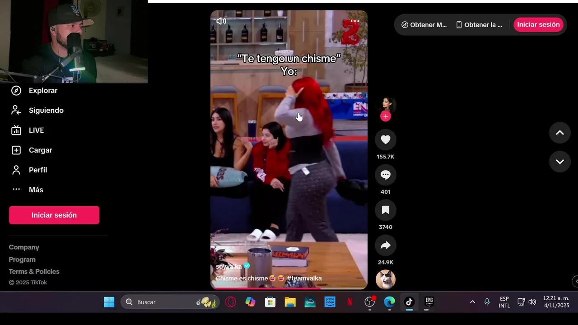578x325 pixels.
Task: Show hidden system tray icons
Action: coord(472,302)
